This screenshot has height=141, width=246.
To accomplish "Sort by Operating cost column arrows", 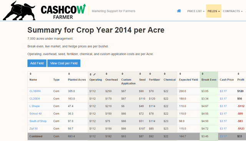I will [91, 74].
